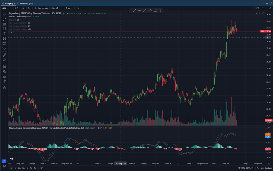Select the 1y time range button
The width and height of the screenshot is (273, 171).
coord(11,168)
